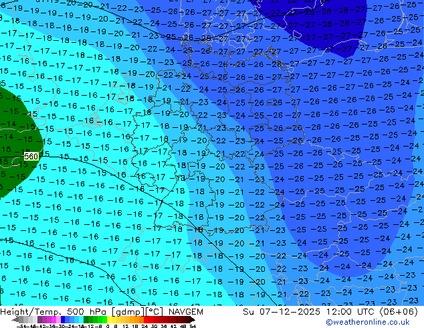
Task: Pick the dark blue legend swatch at -30
Action: coord(63,319)
